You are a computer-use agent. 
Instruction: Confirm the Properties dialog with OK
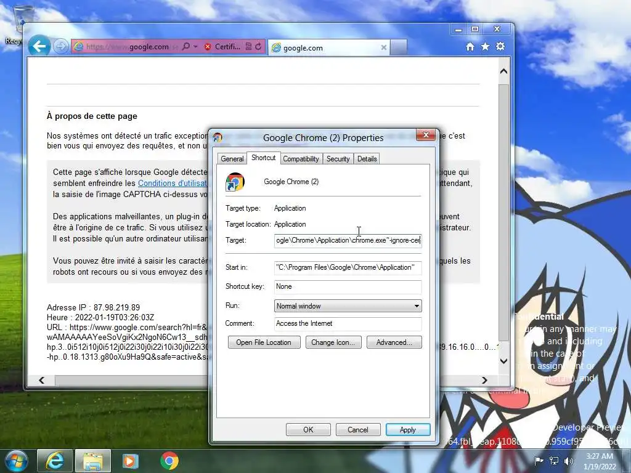click(x=308, y=429)
